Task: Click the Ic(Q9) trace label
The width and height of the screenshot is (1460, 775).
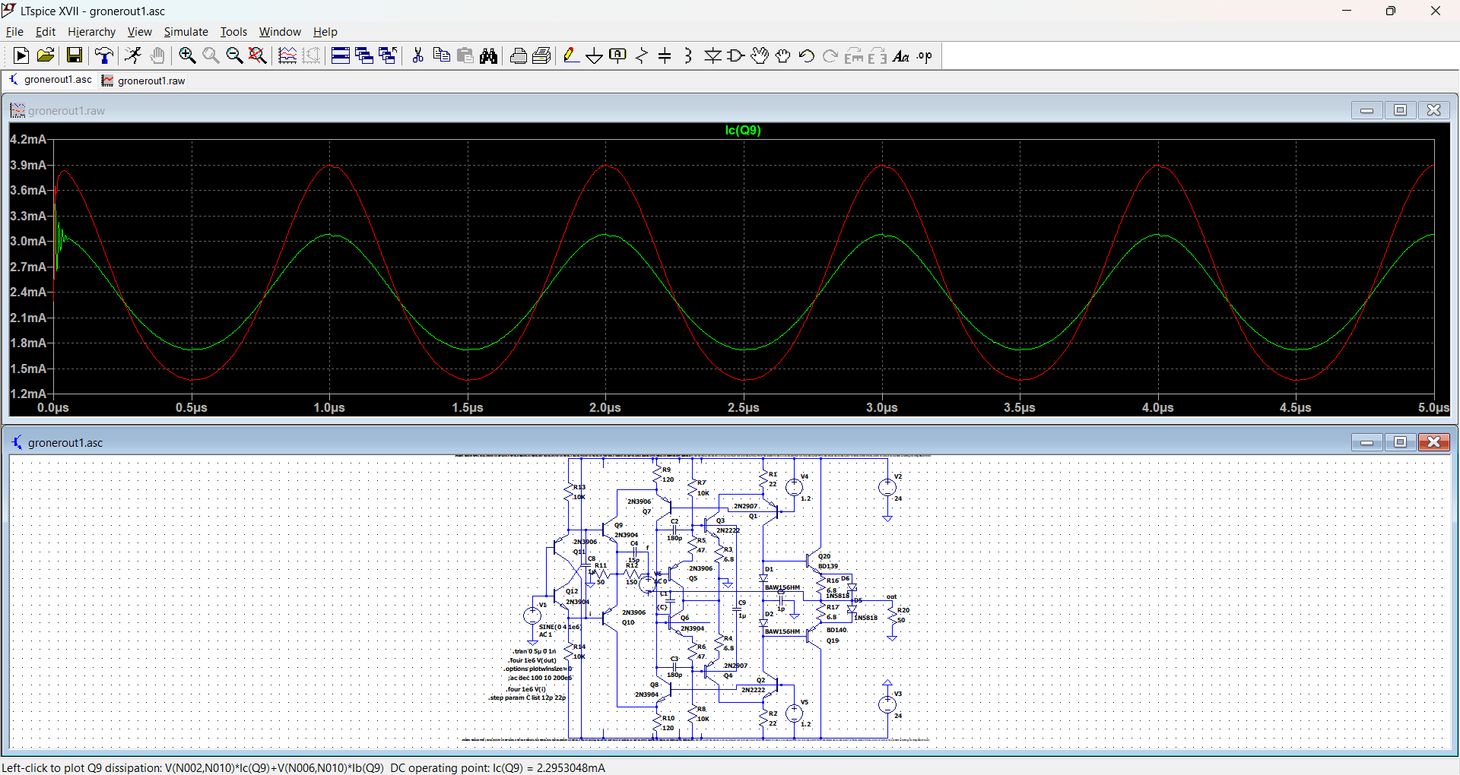Action: [743, 131]
